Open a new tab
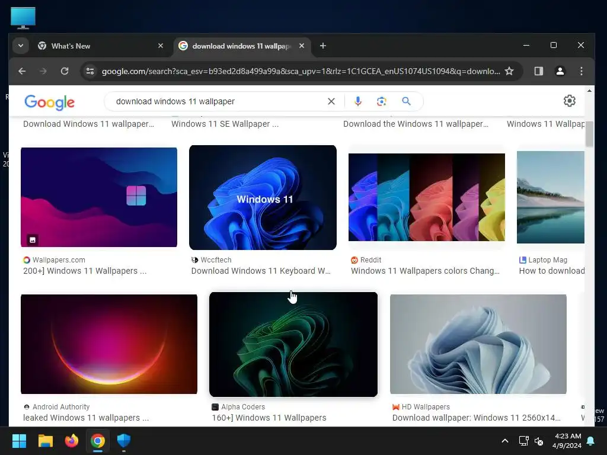 pyautogui.click(x=323, y=46)
